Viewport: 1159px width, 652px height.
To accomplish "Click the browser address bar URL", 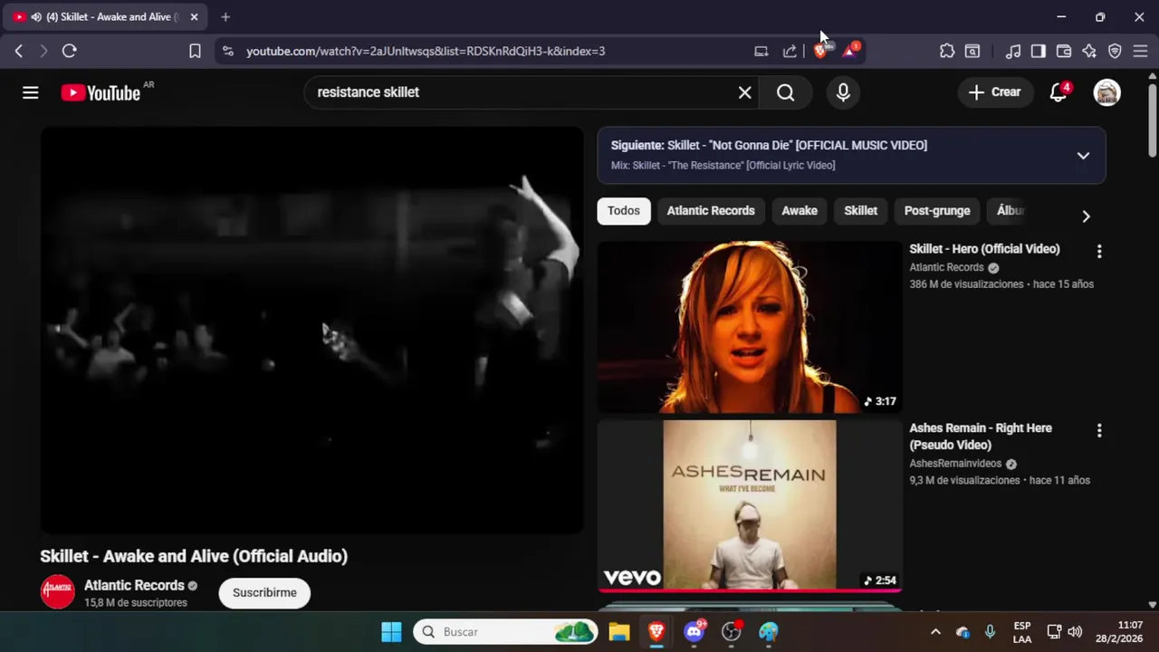I will pos(426,51).
